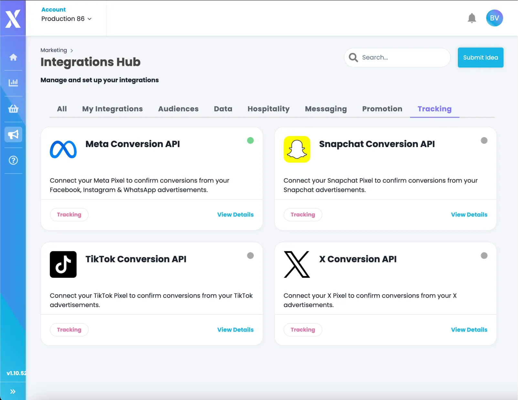This screenshot has height=400, width=518.
Task: View Details for Meta Conversion API
Action: [x=235, y=215]
